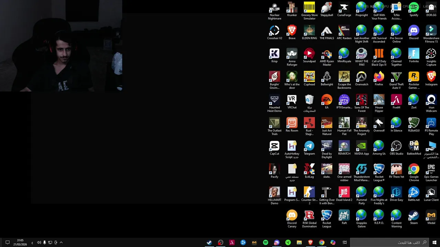The image size is (440, 247).
Task: Select the Overwatch desktop icon
Action: [362, 78]
